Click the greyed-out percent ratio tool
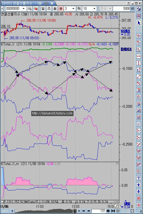Screen dimensions: 143x214 click(139, 29)
